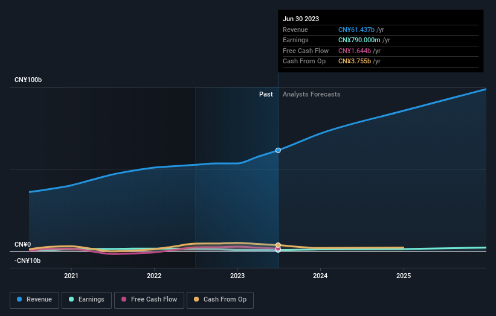The width and height of the screenshot is (496, 316).
Task: Click the CN¥790.000m earnings value
Action: click(359, 40)
